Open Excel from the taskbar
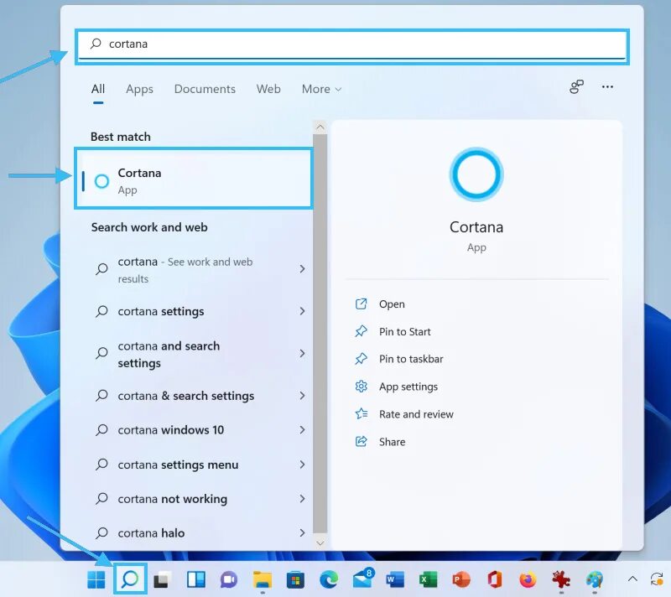Screen dimensions: 671x597 428,579
